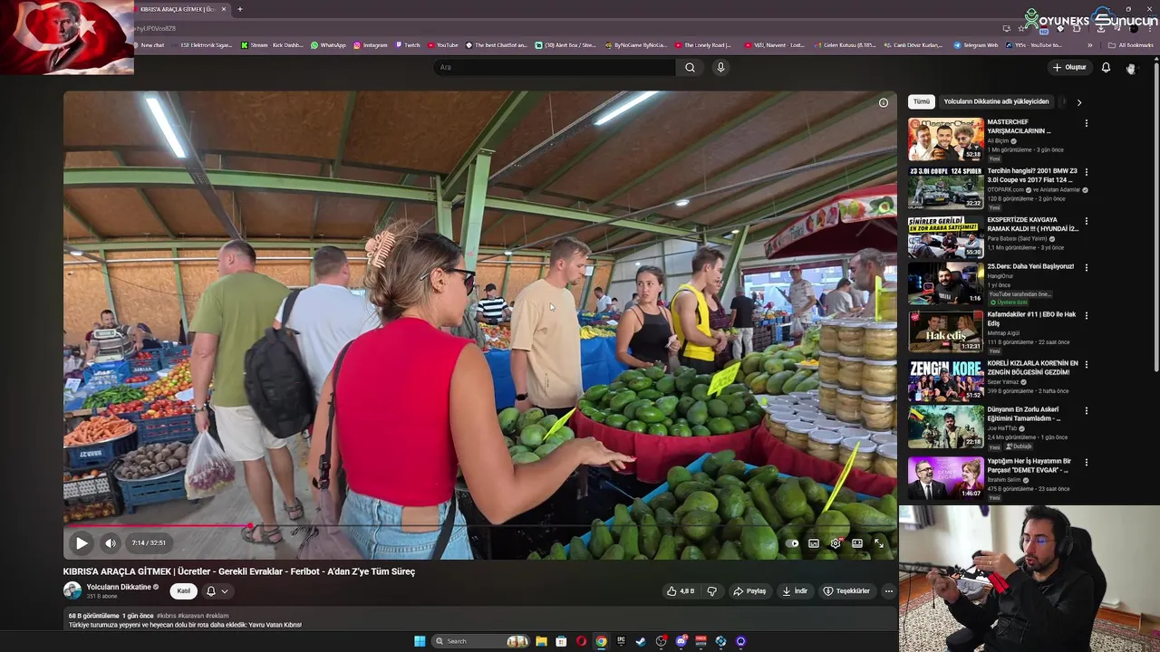Switch to Chrome in the taskbar
Image resolution: width=1160 pixels, height=652 pixels.
(x=601, y=641)
